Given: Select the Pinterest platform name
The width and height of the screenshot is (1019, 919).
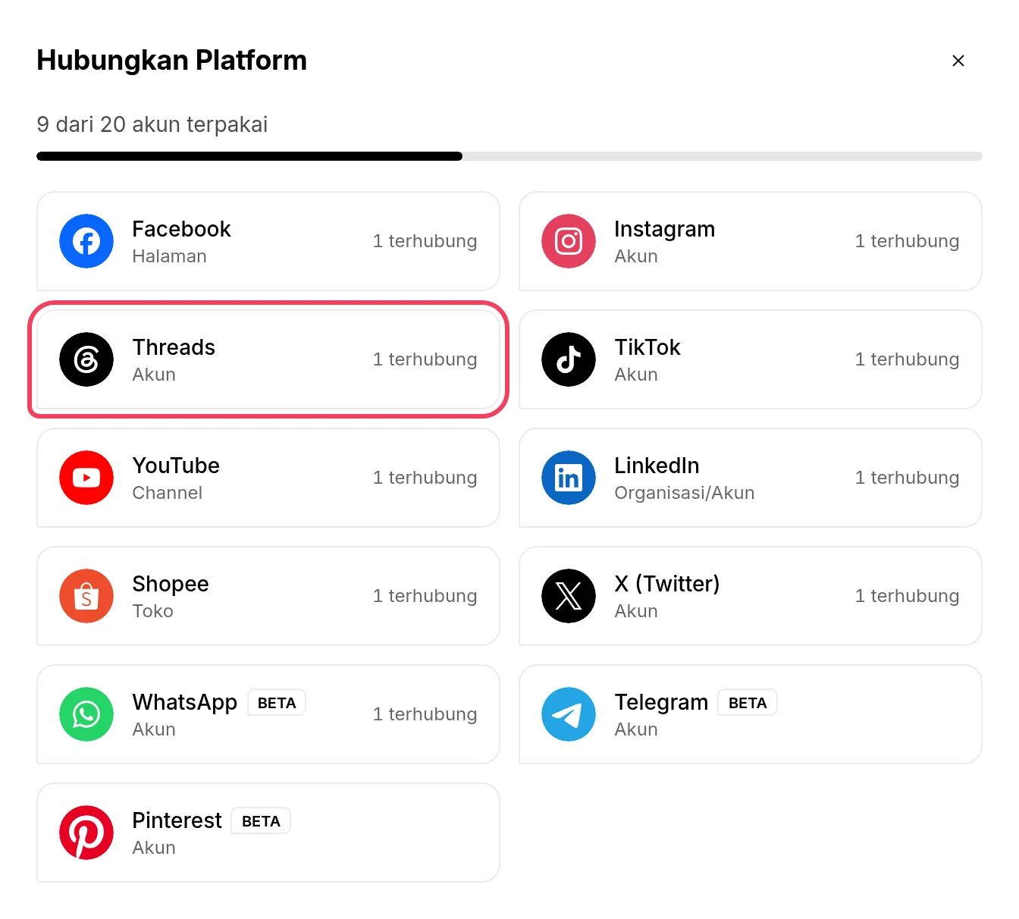Looking at the screenshot, I should (177, 820).
